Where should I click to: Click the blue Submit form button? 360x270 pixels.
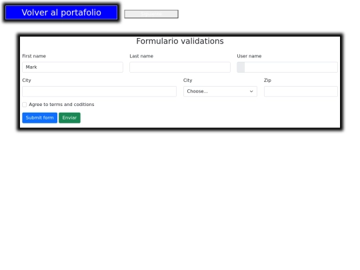[x=40, y=118]
